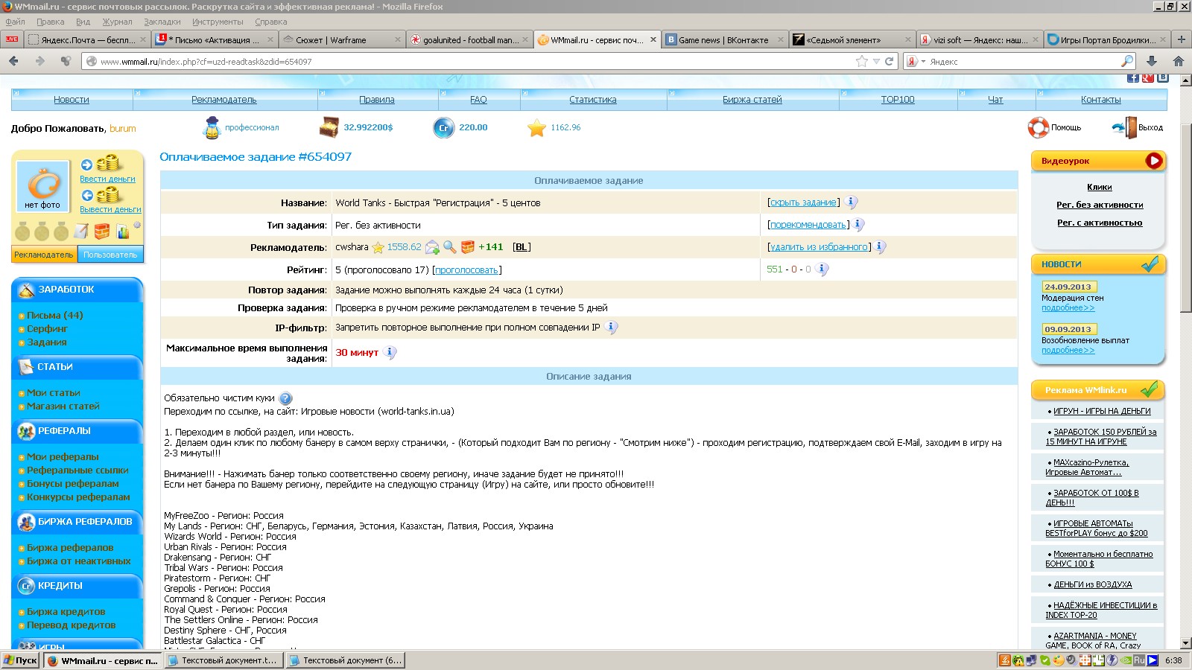Click the coins icon above Вывести деньги
This screenshot has height=670, width=1192.
pos(108,194)
